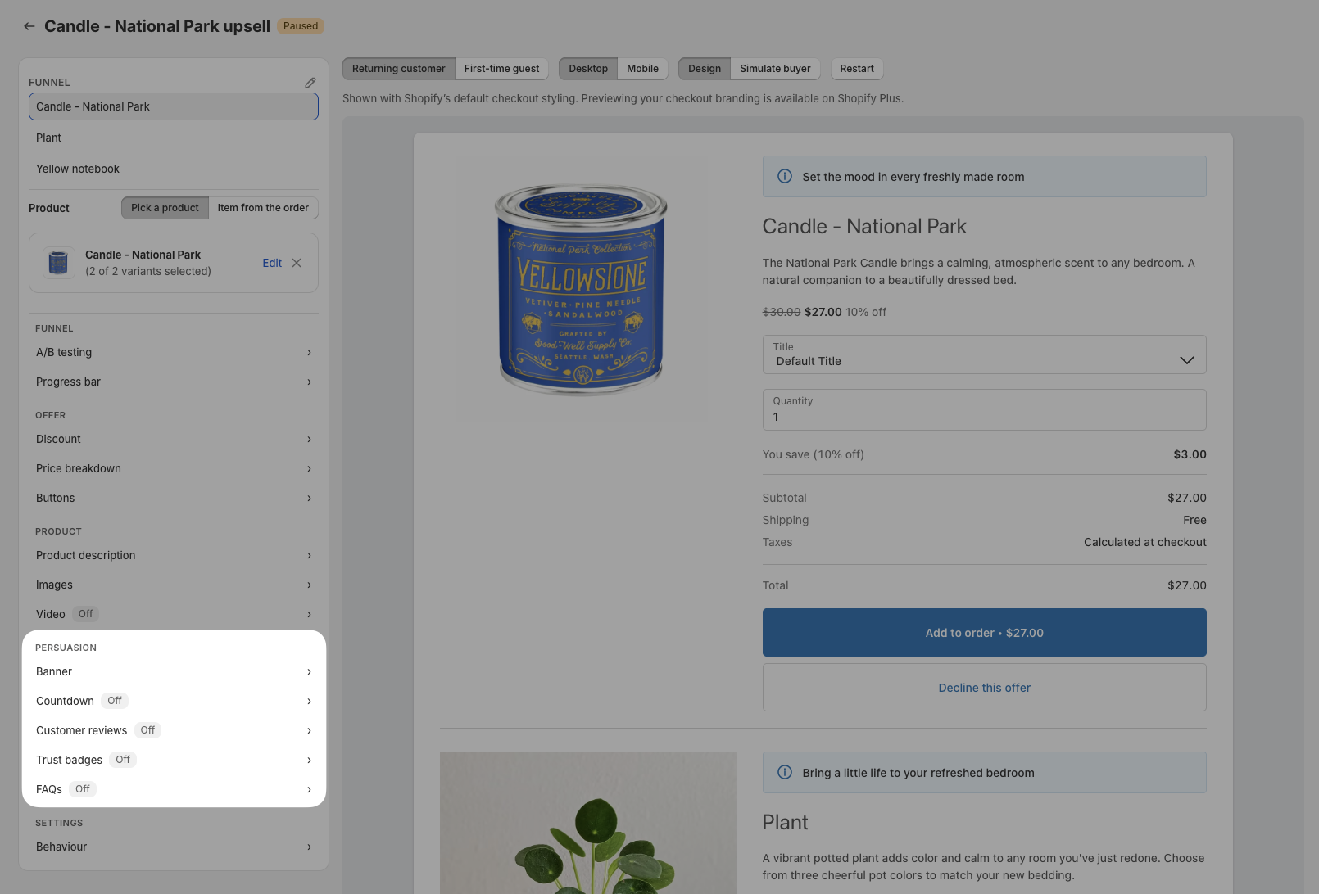Open Price breakdown settings
The height and width of the screenshot is (894, 1319).
point(174,468)
